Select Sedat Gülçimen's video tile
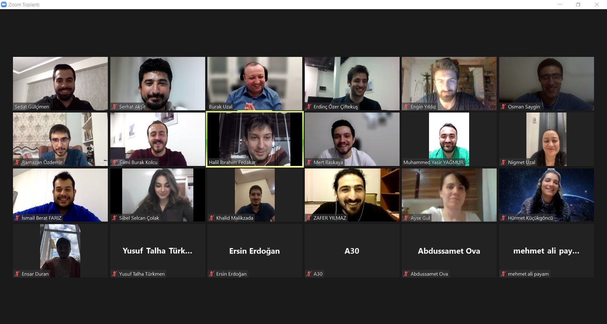 click(x=60, y=83)
